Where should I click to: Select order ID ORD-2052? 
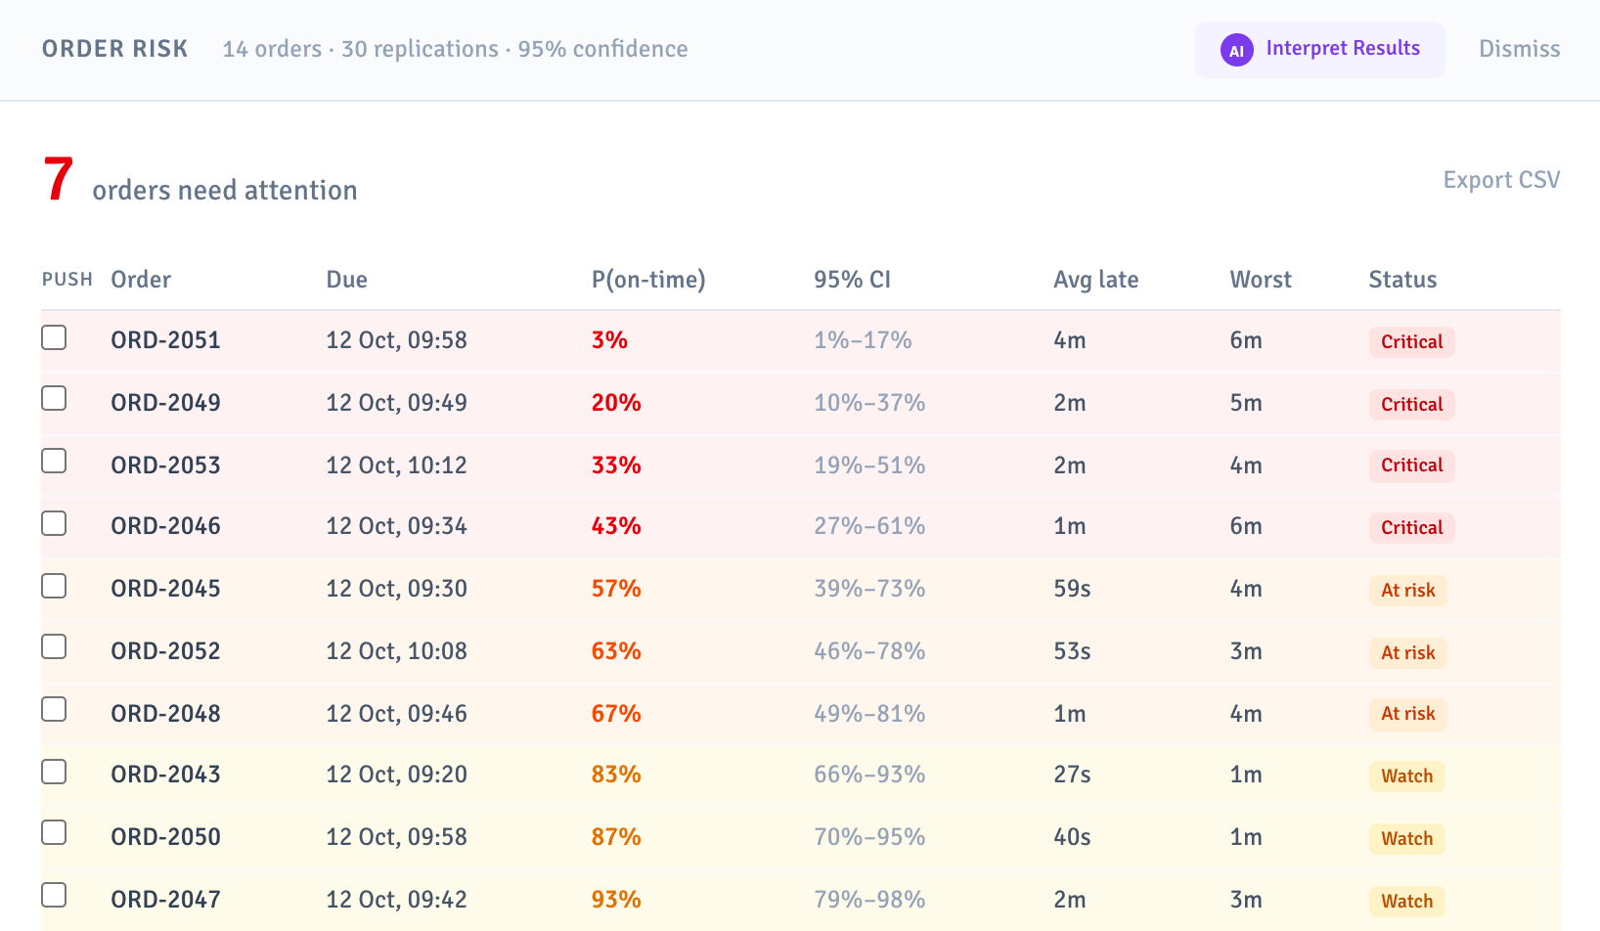[x=165, y=651]
